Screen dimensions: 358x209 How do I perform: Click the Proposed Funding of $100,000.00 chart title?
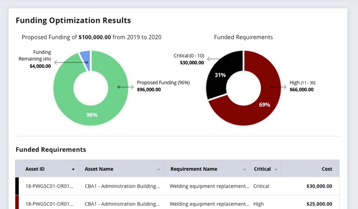point(91,37)
